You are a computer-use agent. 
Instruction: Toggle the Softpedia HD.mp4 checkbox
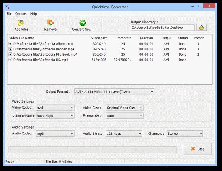click(10, 60)
